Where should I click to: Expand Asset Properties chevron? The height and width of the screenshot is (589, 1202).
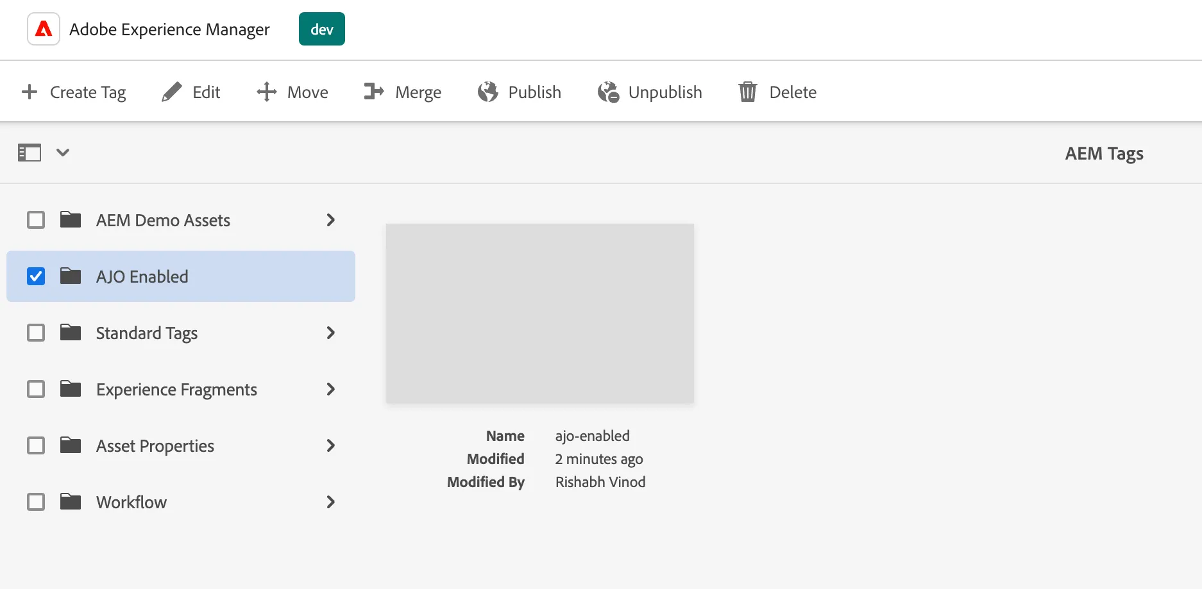tap(330, 445)
